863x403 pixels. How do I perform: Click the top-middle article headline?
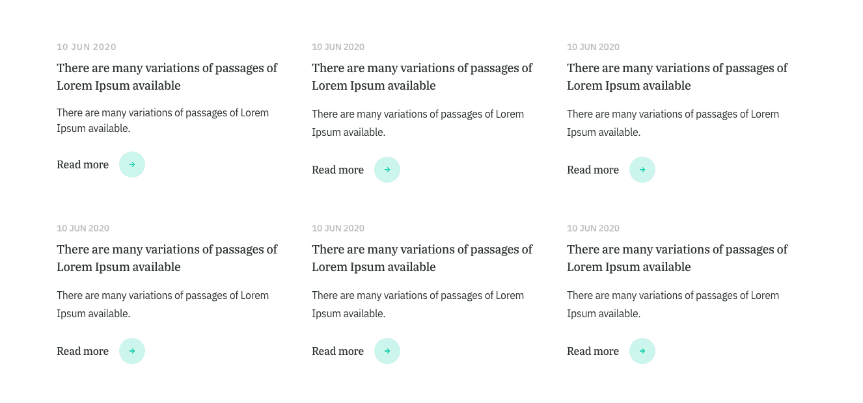(x=422, y=77)
